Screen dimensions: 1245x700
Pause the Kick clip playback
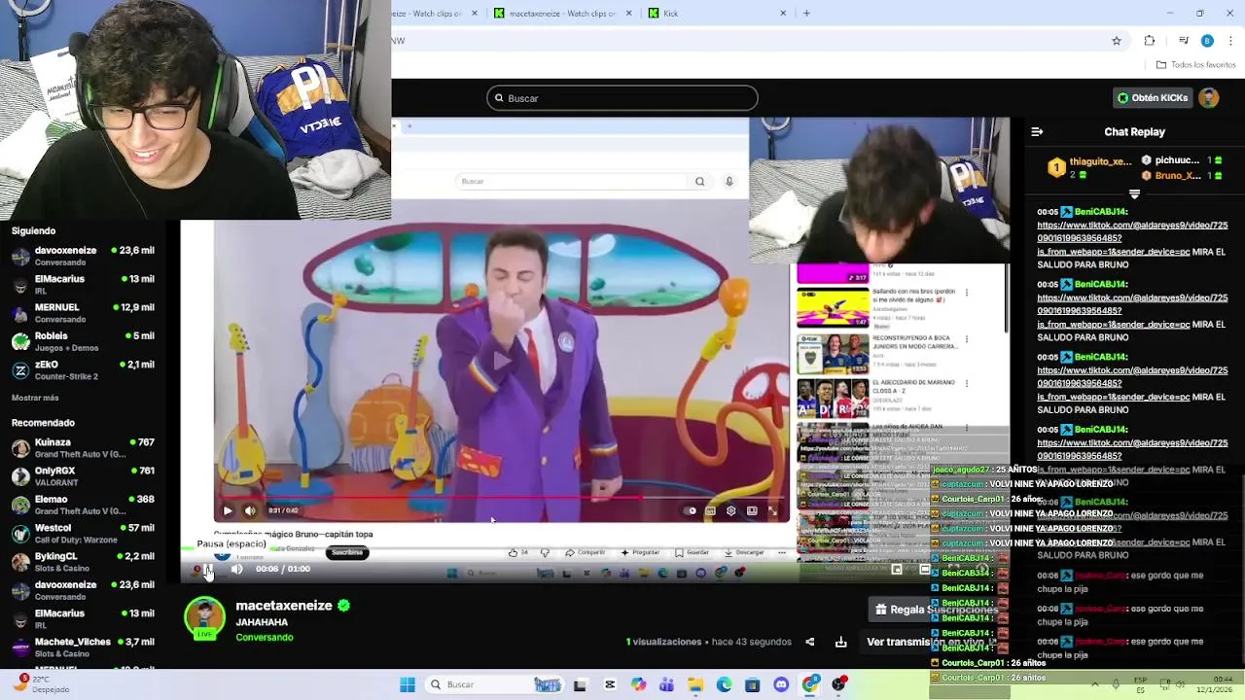click(207, 569)
